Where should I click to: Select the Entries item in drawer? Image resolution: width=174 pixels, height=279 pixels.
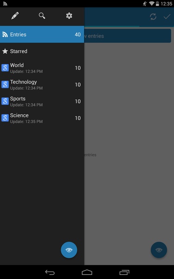[x=42, y=34]
